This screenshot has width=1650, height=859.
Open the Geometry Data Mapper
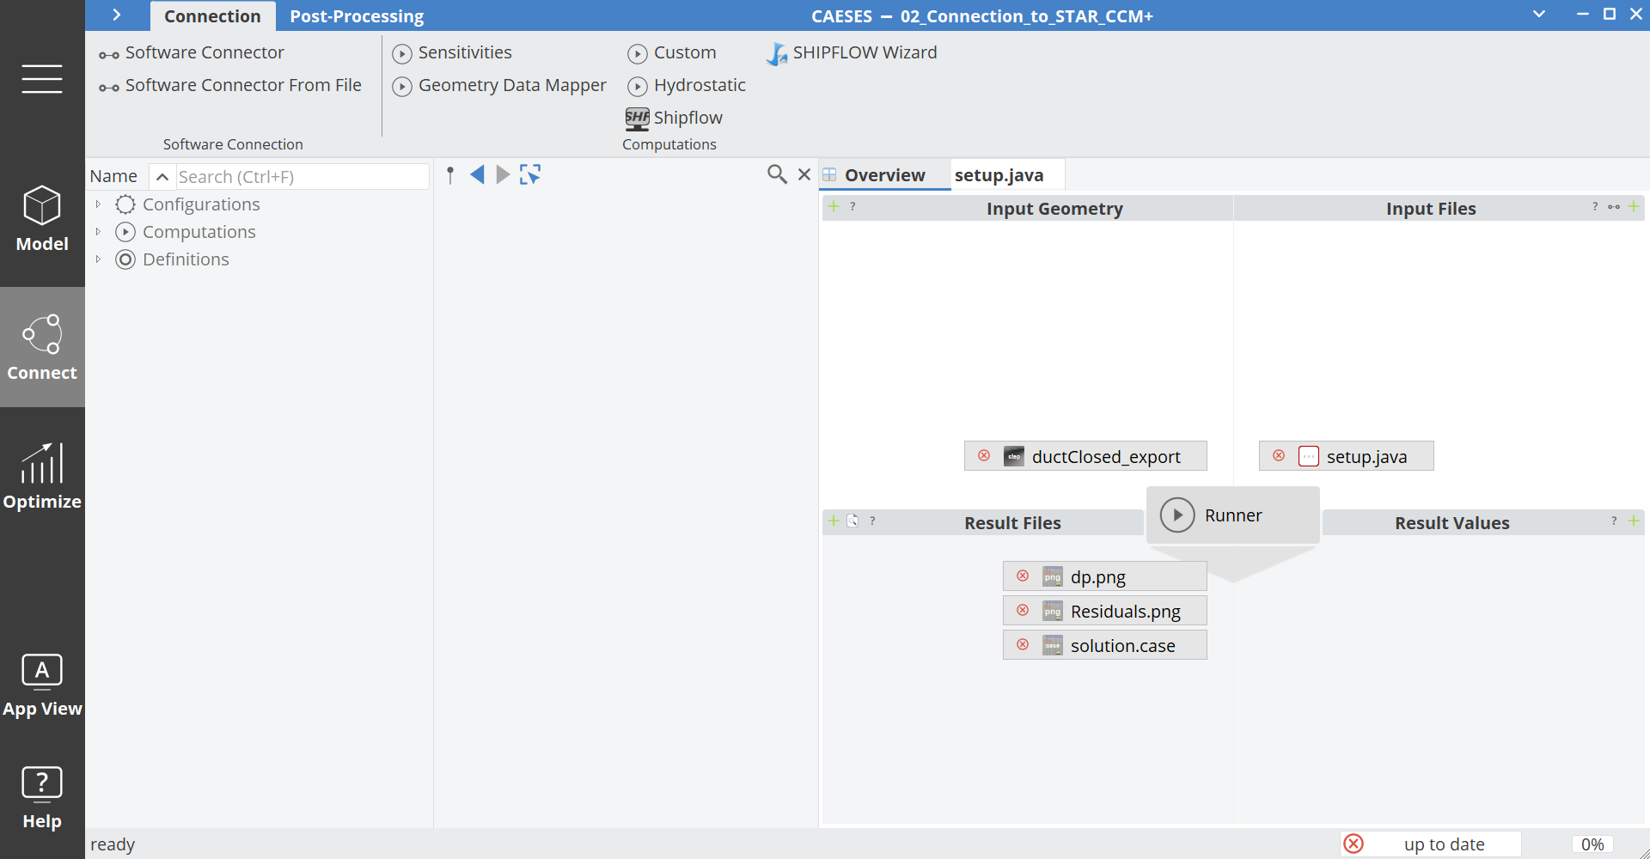tap(499, 86)
